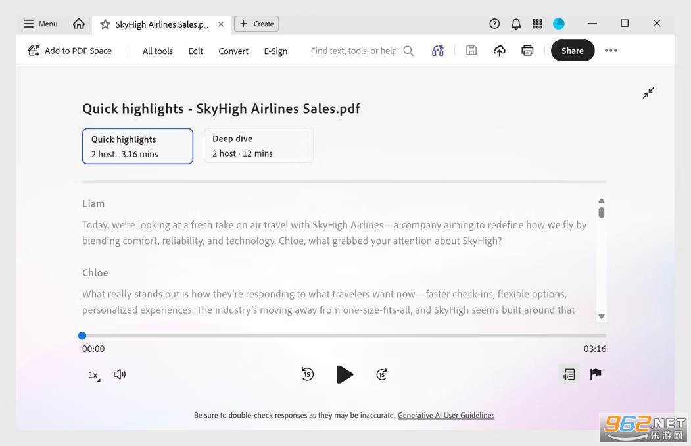The image size is (691, 446).
Task: Click the transcript scrollbar up arrow
Action: 602,201
